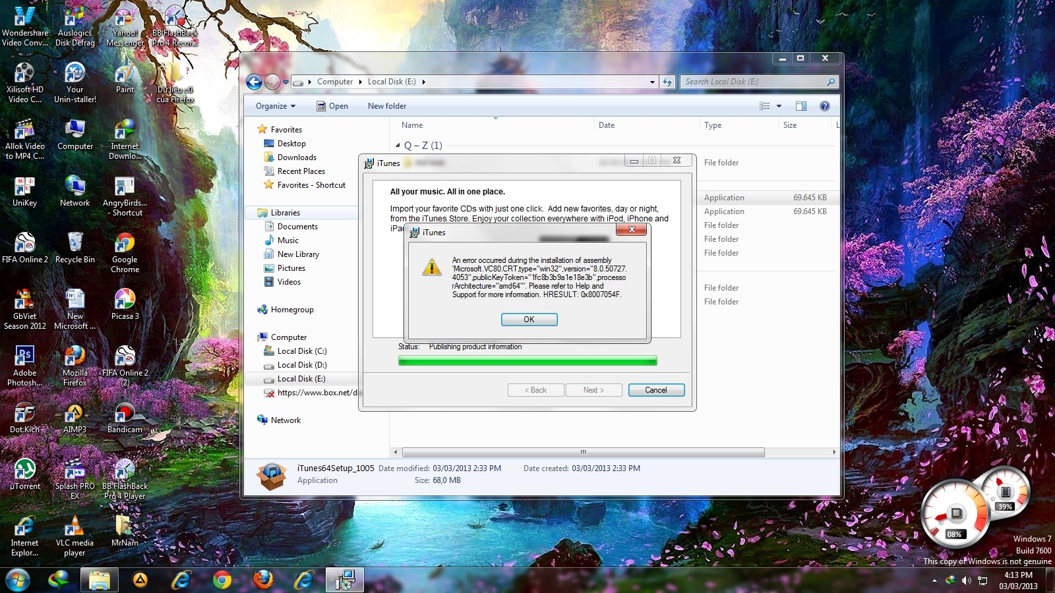Image resolution: width=1055 pixels, height=593 pixels.
Task: Open Explorer help button
Action: click(x=824, y=106)
